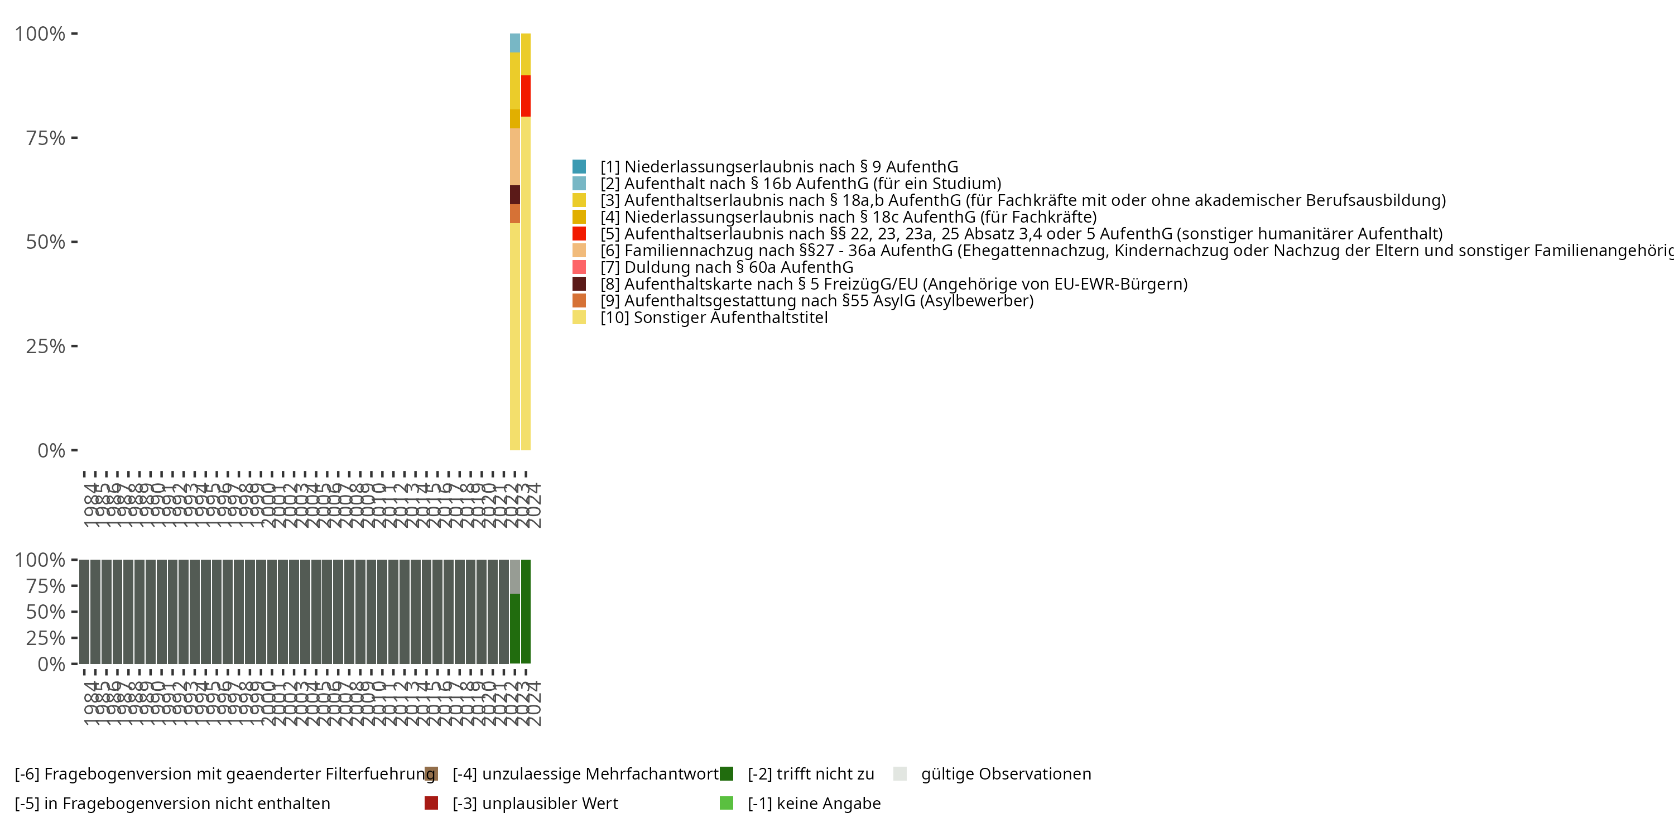This screenshot has height=837, width=1674.
Task: Click the [10] Sonstiger Aufenthaltstitel legend label
Action: (x=714, y=318)
